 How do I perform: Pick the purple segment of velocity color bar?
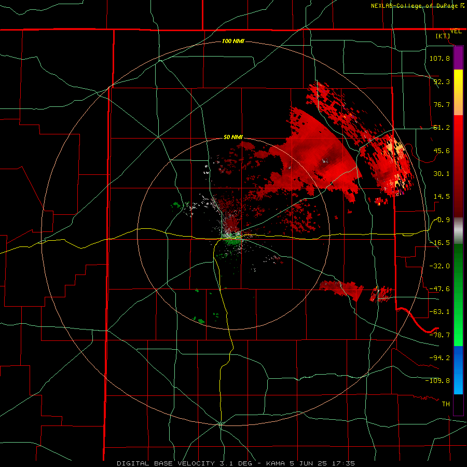point(458,58)
